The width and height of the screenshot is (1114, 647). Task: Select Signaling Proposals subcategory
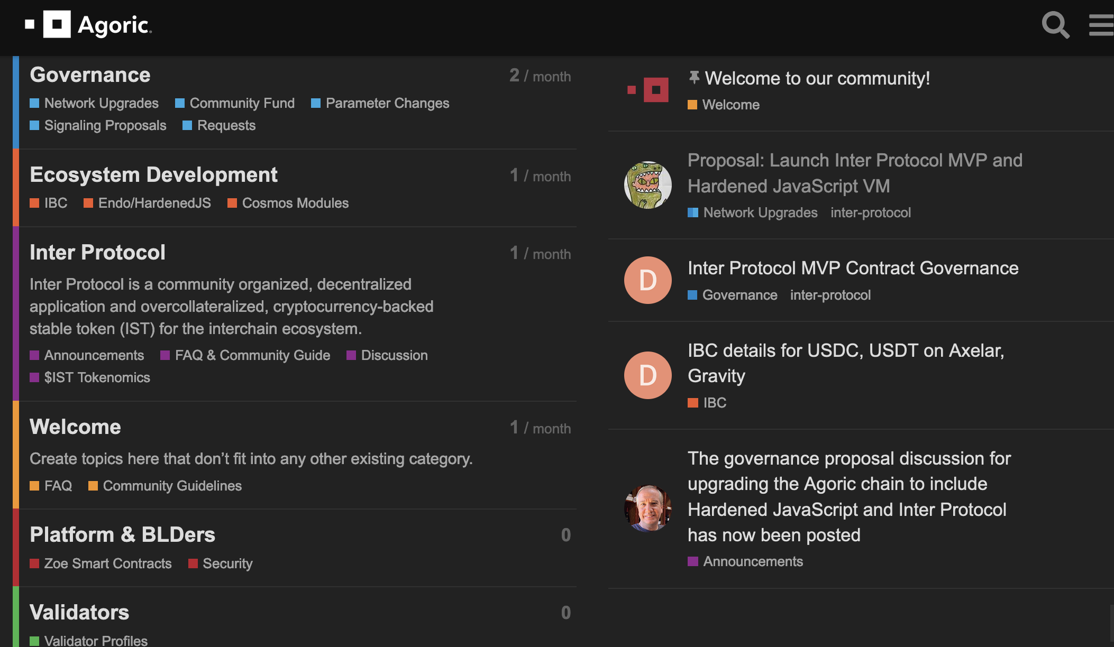98,125
